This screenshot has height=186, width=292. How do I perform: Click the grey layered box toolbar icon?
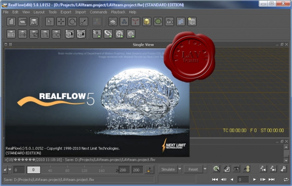tap(113, 21)
